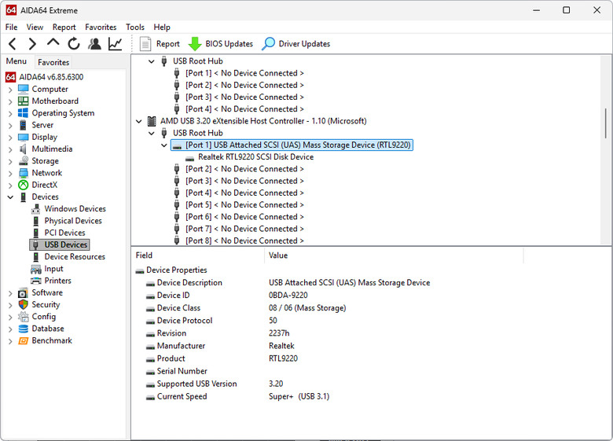Click the Network icon in sidebar
This screenshot has height=441, width=613.
[x=24, y=173]
